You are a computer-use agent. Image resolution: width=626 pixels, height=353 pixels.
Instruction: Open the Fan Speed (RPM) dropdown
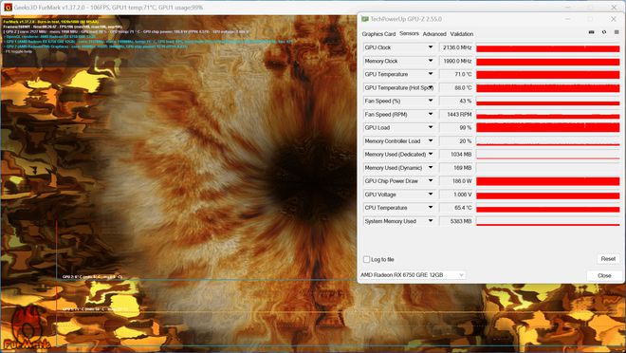click(431, 114)
